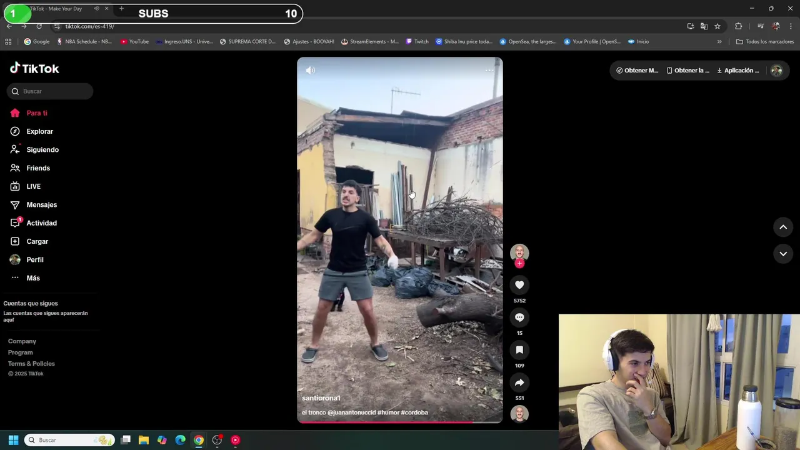Open the creator avatar beside the video
Image resolution: width=800 pixels, height=450 pixels.
click(x=519, y=252)
